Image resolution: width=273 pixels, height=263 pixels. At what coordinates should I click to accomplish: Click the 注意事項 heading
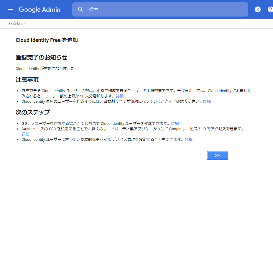pos(27,80)
